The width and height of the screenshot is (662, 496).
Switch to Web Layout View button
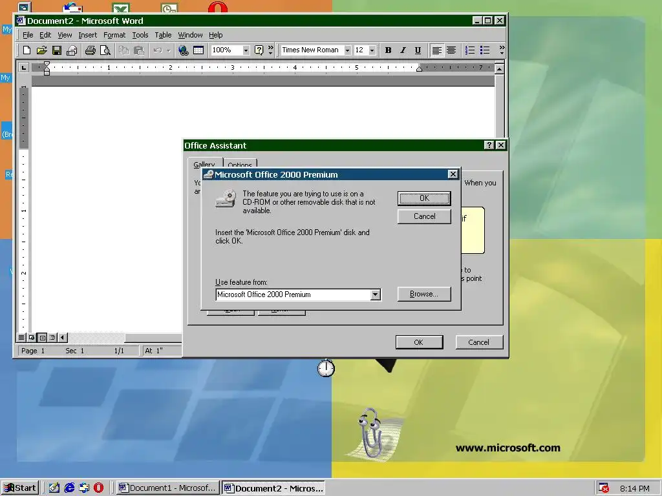[32, 337]
